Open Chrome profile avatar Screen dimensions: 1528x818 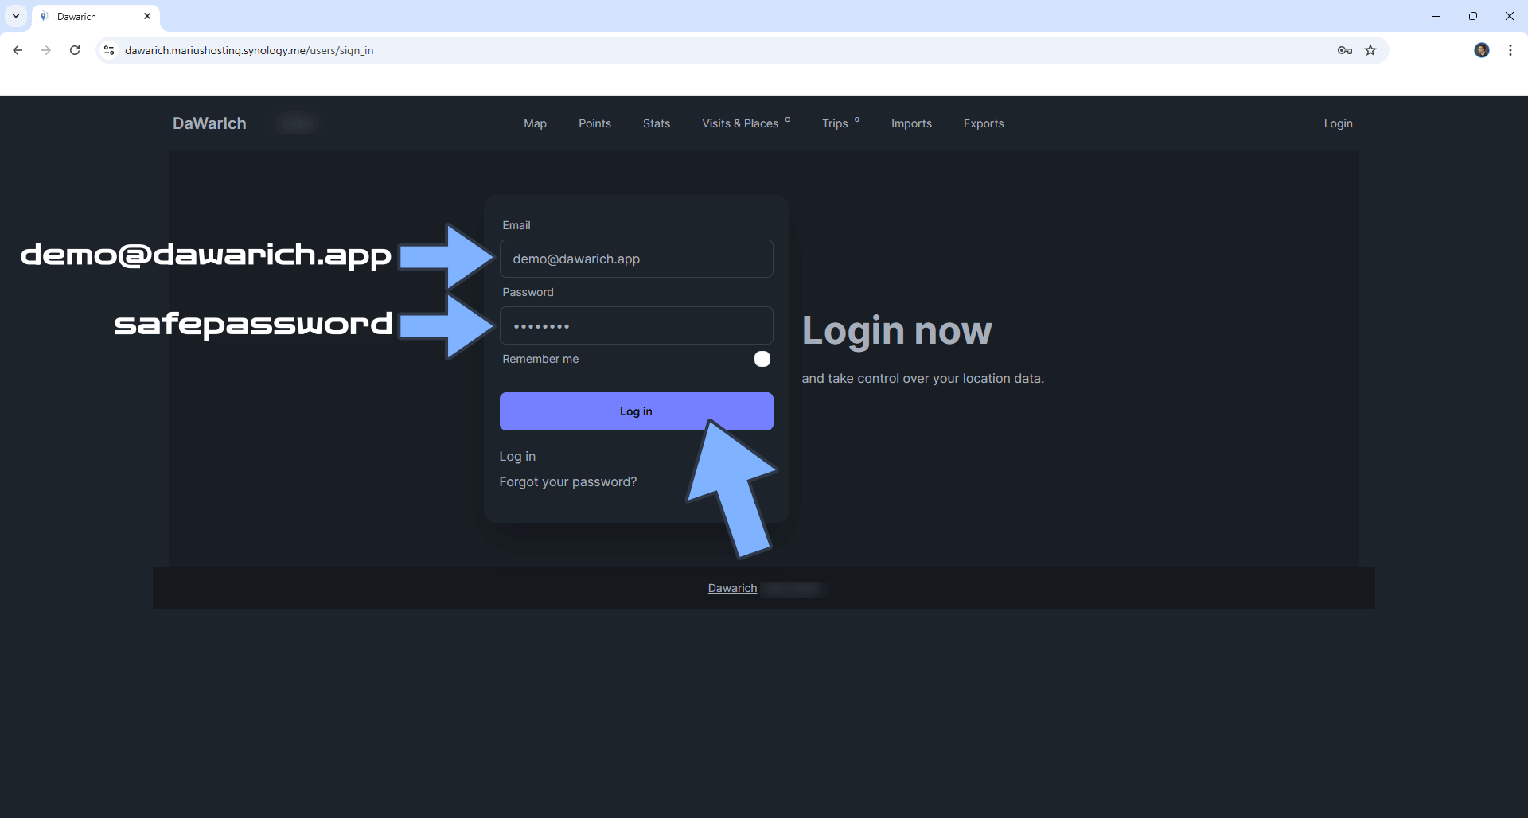[1481, 50]
